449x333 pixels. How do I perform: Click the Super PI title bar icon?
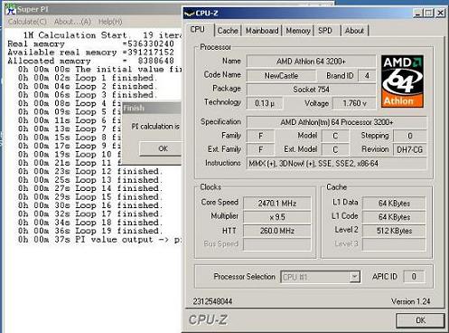[x=11, y=9]
